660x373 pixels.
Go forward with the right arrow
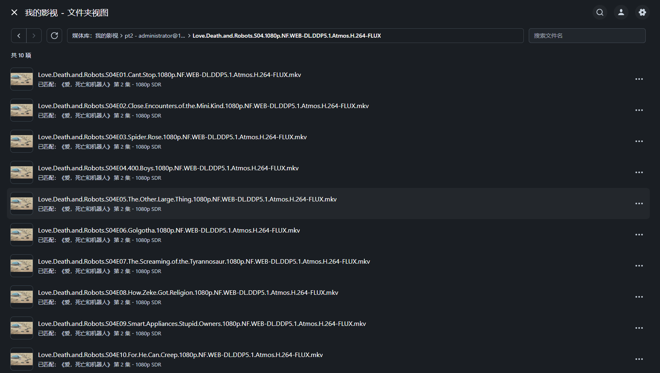[x=34, y=36]
